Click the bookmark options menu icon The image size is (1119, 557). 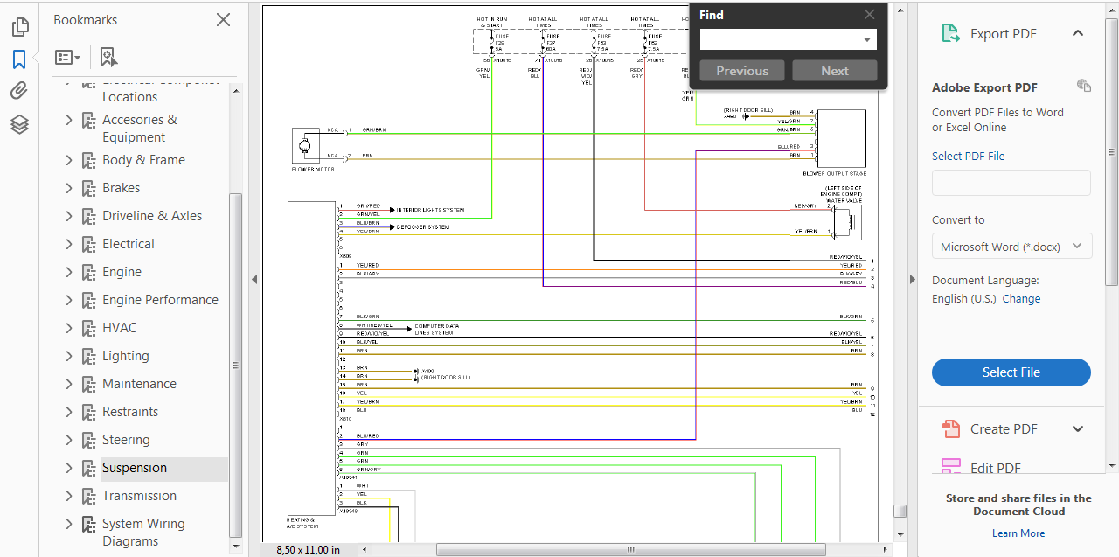click(x=67, y=58)
